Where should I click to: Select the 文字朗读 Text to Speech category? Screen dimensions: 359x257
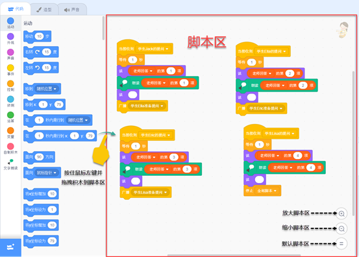(x=10, y=164)
